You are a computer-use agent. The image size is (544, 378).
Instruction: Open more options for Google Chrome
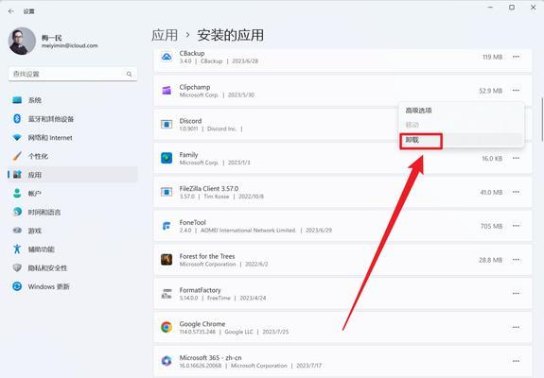516,327
